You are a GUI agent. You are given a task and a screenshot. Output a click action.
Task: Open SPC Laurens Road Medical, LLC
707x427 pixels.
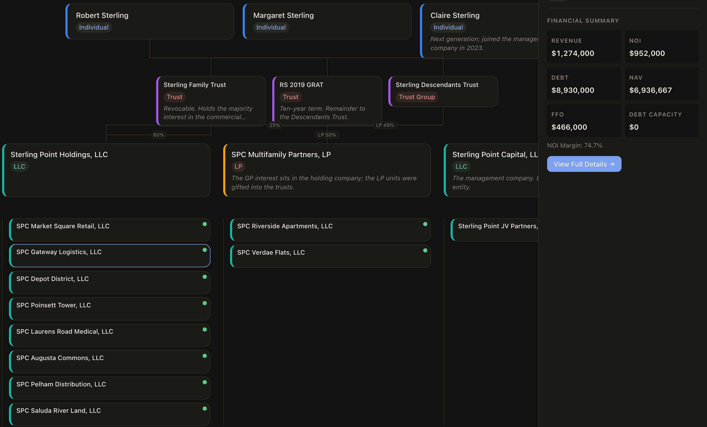[x=109, y=335]
